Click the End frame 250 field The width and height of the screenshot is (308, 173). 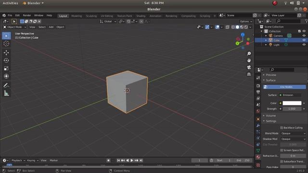(x=243, y=161)
